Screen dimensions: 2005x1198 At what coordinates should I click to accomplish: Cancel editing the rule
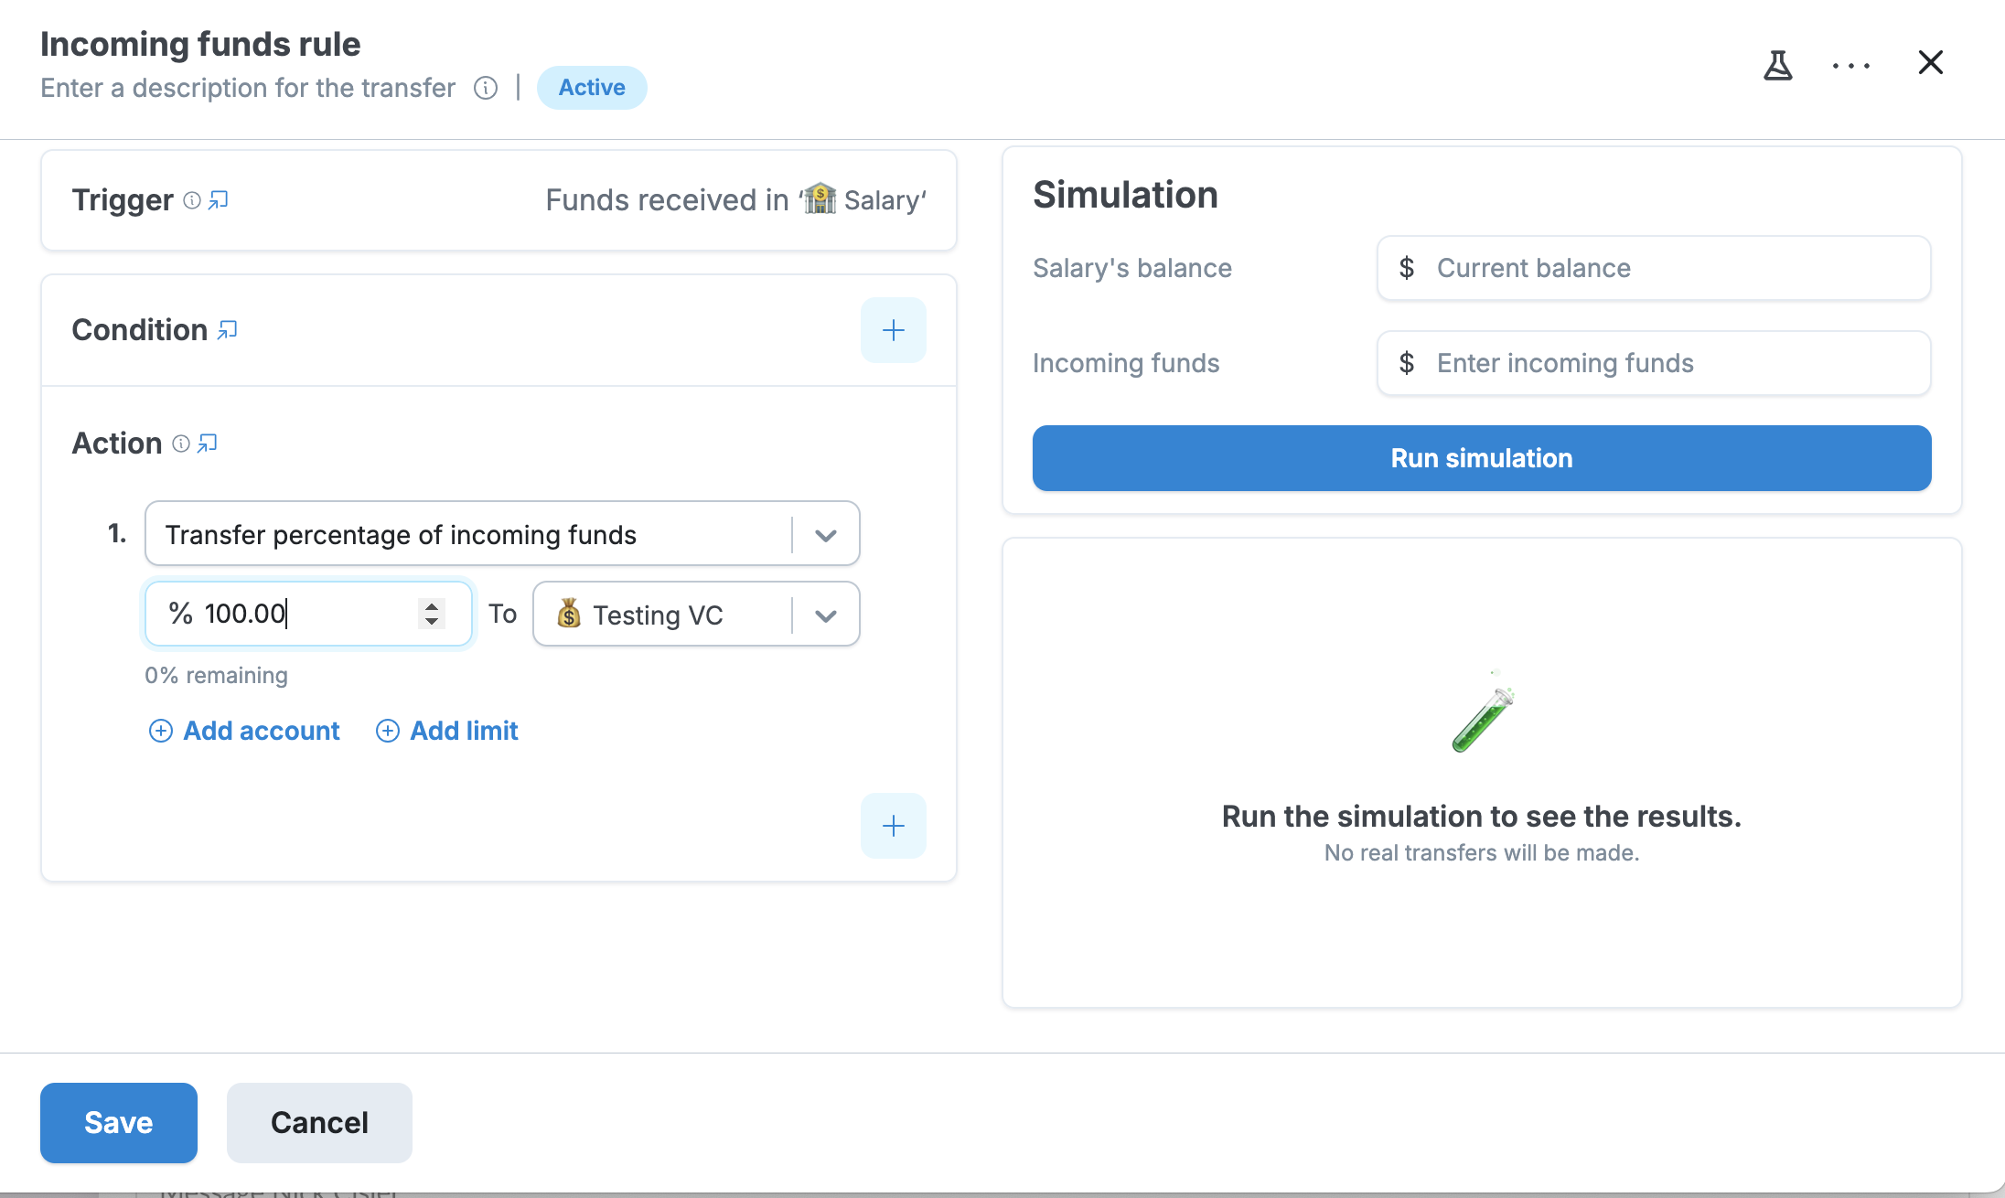(319, 1123)
